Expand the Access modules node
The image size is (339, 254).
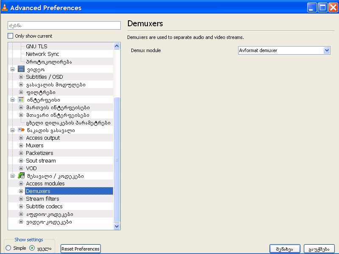coord(21,184)
